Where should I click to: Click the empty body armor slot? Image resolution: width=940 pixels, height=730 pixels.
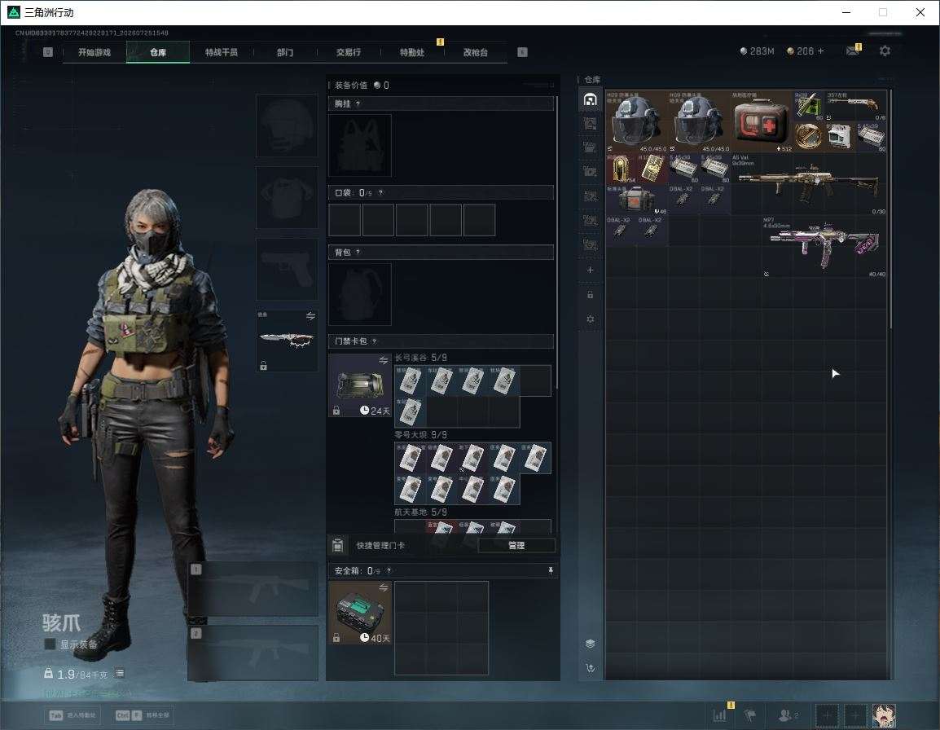click(x=288, y=198)
